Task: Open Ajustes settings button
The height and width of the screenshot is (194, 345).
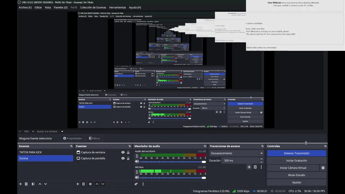Action: click(x=296, y=182)
